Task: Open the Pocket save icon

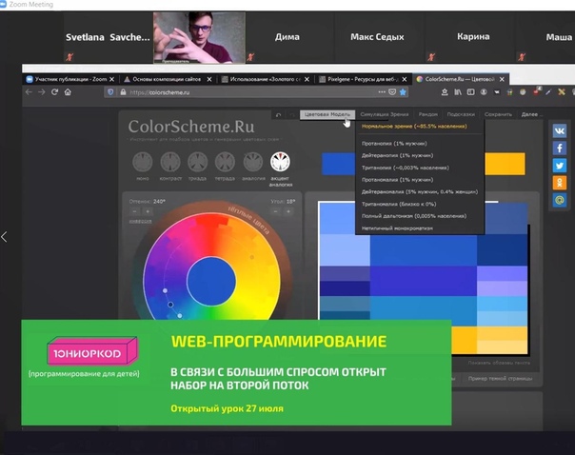Action: point(392,92)
